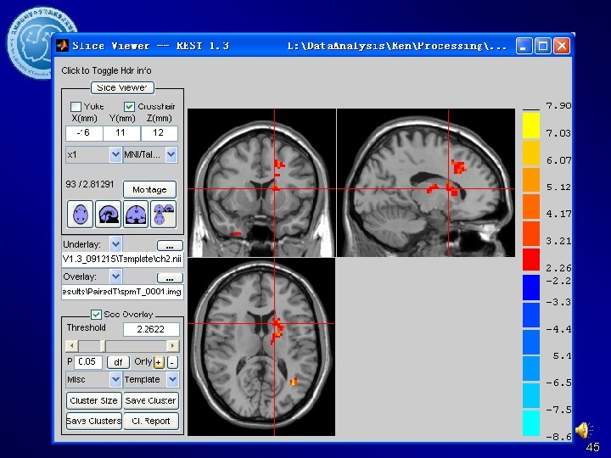Click the Y(mm) coordinate field showing 11
This screenshot has height=458, width=611.
(x=121, y=133)
